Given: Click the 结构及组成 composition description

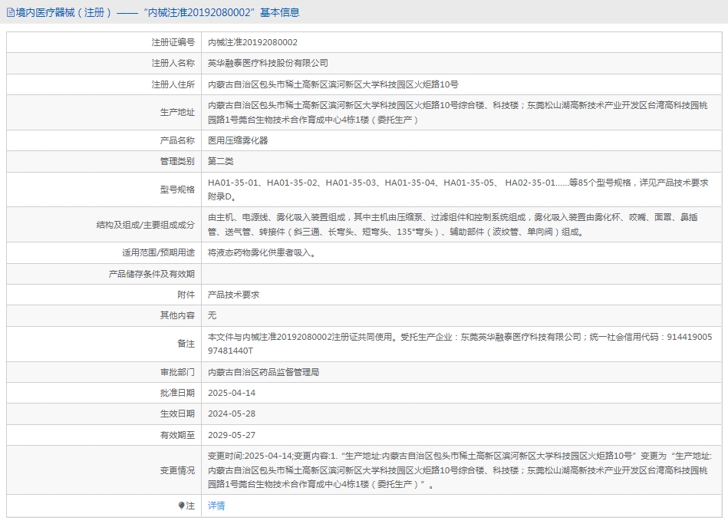Looking at the screenshot, I should (x=453, y=224).
